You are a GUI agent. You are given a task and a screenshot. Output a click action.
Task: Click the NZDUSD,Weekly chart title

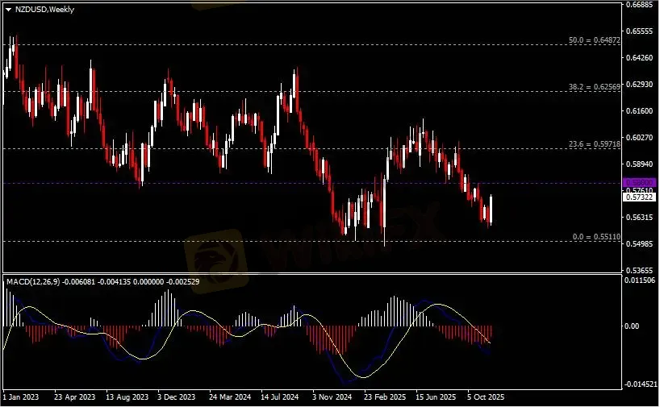point(41,7)
